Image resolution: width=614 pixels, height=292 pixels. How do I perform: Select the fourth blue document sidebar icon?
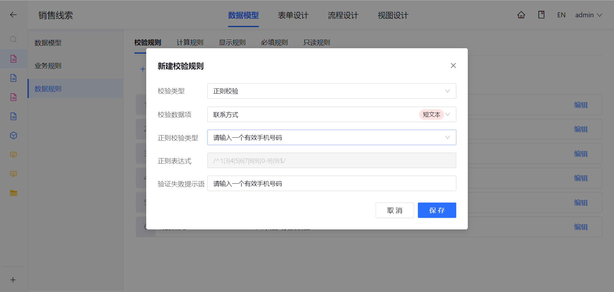coord(13,116)
